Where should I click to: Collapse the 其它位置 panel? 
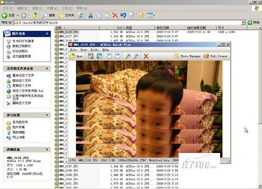click(x=47, y=115)
